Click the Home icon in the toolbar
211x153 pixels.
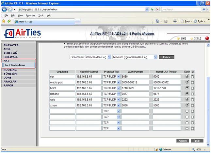tap(158, 21)
